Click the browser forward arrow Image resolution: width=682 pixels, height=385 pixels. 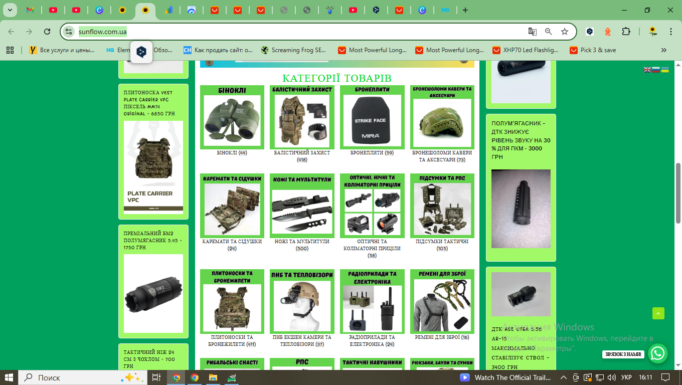point(29,32)
